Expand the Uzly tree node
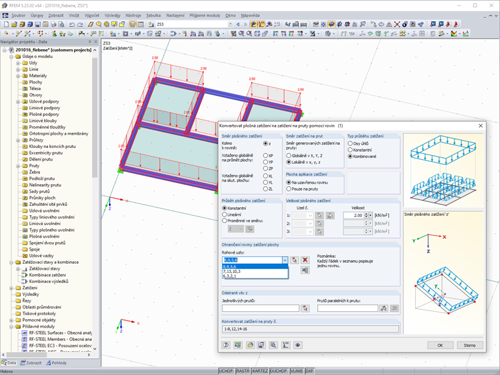Image resolution: width=500 pixels, height=375 pixels. pyautogui.click(x=18, y=63)
